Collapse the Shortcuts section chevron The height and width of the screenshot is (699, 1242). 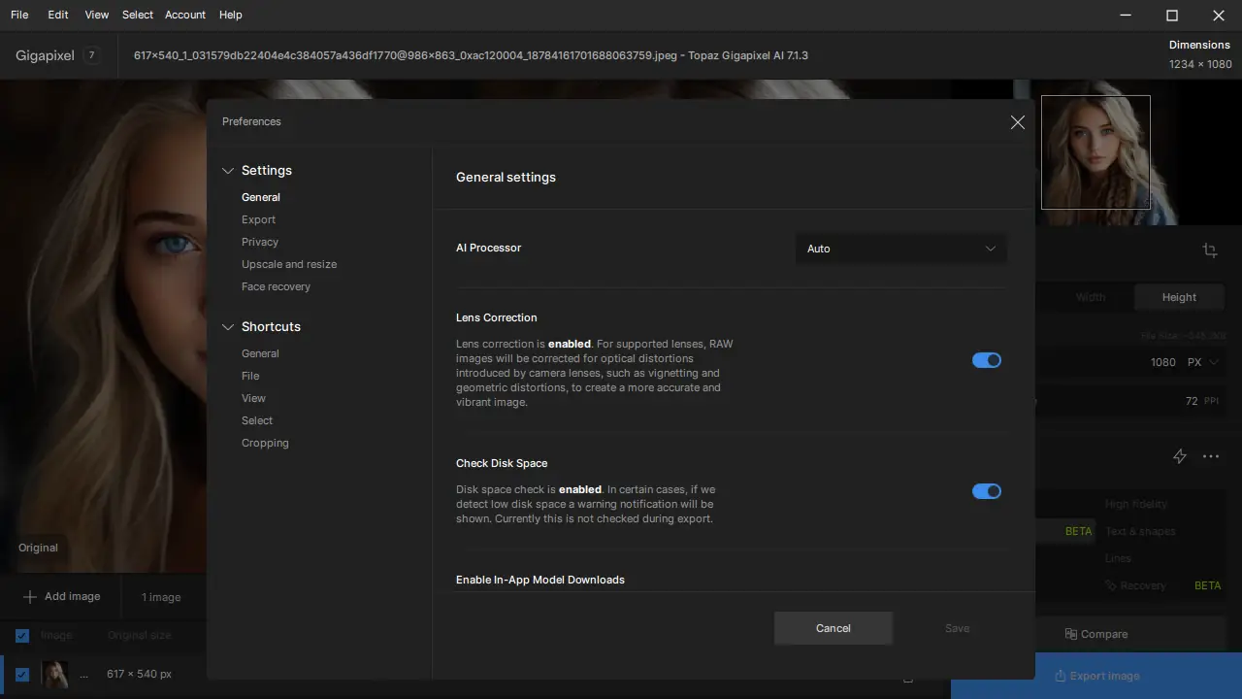point(228,327)
